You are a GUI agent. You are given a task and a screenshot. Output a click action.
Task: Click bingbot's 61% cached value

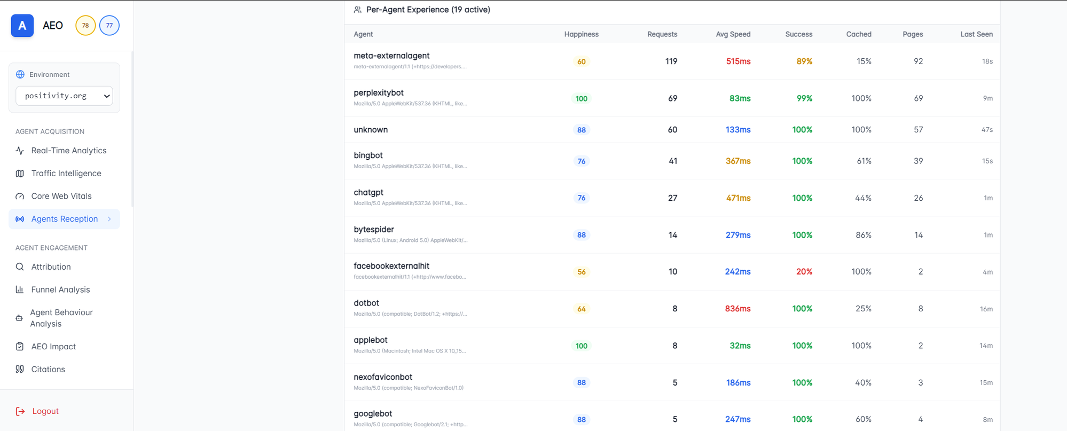click(864, 161)
